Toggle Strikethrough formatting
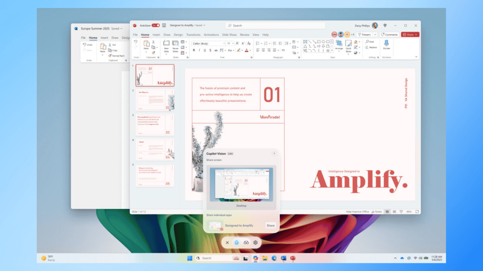The height and width of the screenshot is (271, 483). pyautogui.click(x=216, y=50)
